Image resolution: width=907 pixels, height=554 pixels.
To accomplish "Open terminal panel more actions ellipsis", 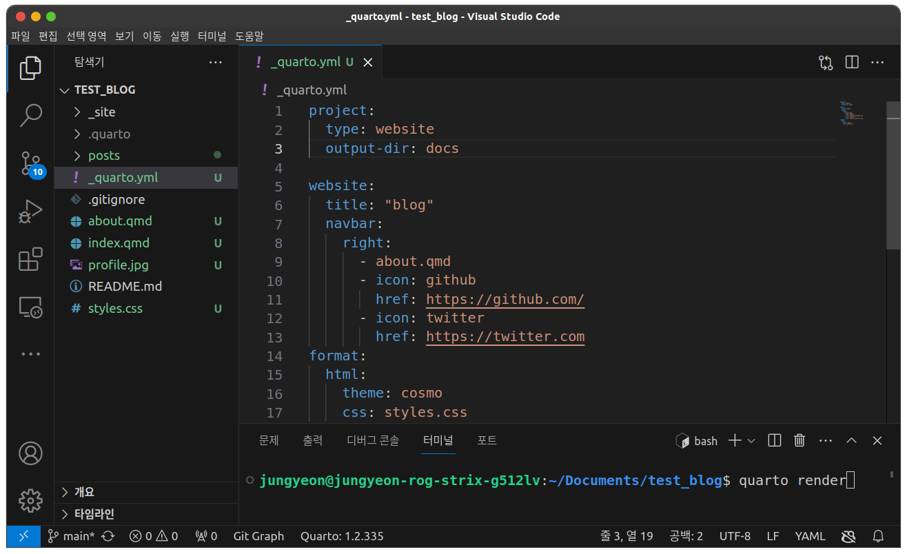I will click(826, 441).
